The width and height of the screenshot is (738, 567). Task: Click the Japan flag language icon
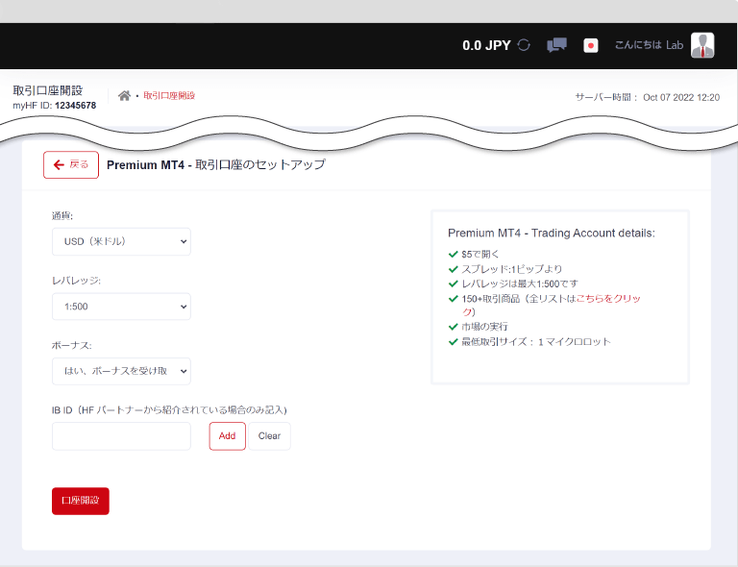click(x=591, y=45)
